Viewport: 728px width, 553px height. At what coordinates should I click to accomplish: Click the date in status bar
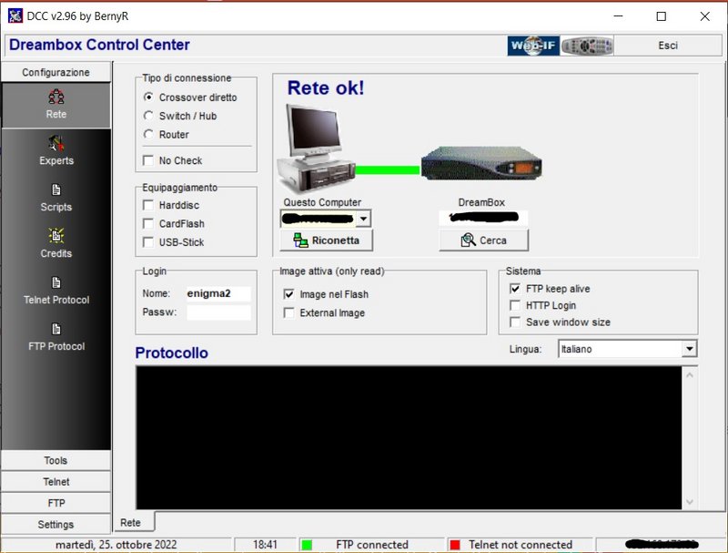coord(116,545)
